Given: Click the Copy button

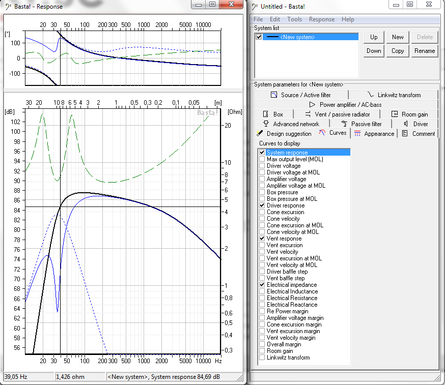Looking at the screenshot, I should pos(398,51).
